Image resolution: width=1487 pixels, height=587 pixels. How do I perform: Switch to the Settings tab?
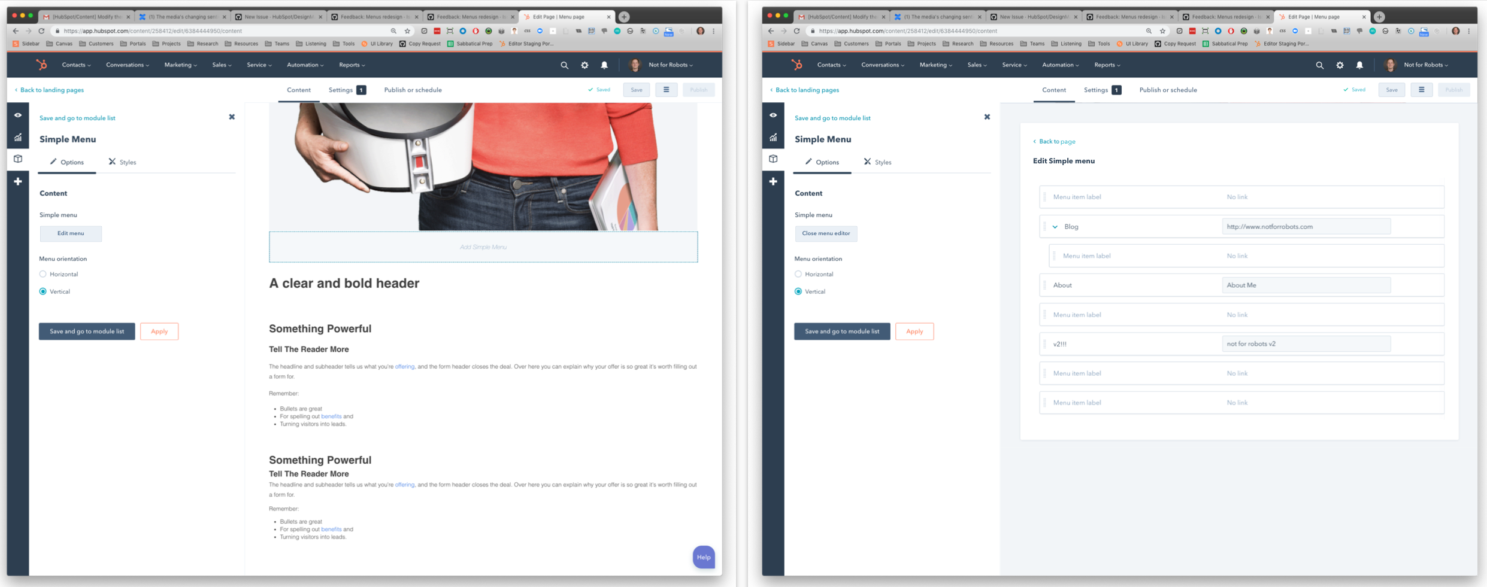coord(341,90)
